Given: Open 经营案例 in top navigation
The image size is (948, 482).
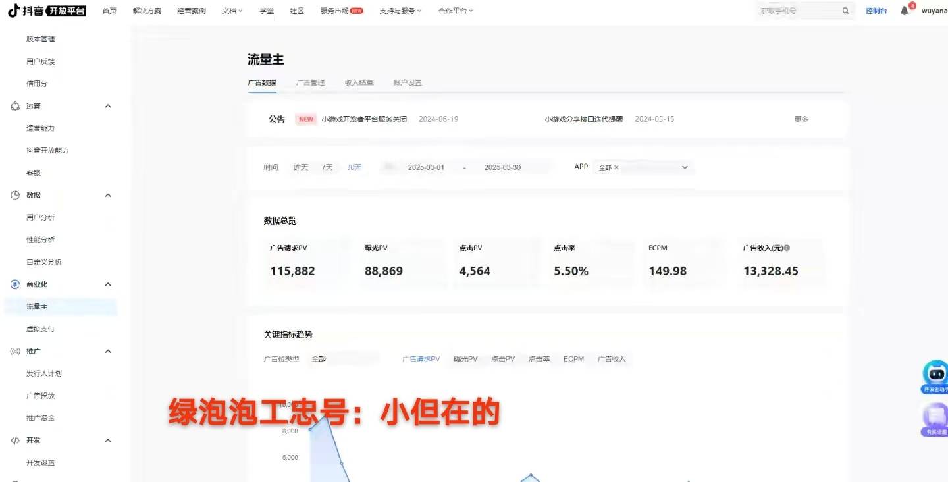Looking at the screenshot, I should pyautogui.click(x=191, y=11).
